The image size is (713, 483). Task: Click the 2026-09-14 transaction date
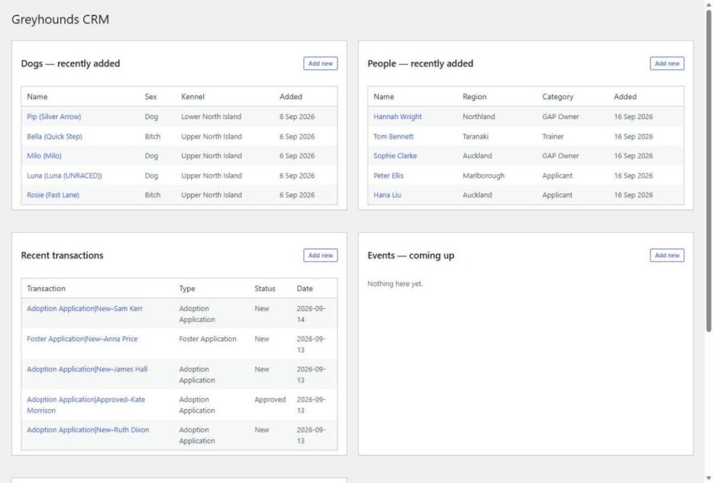pos(311,314)
